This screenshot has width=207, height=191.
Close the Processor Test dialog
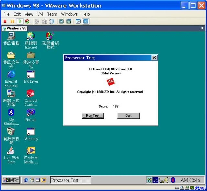tap(154, 58)
